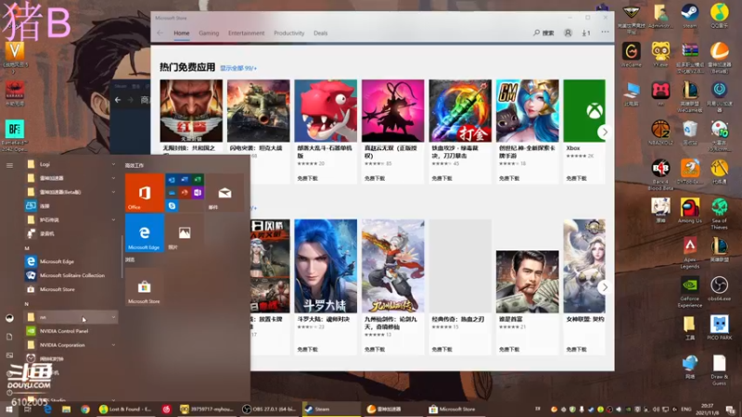The width and height of the screenshot is (742, 417).
Task: Open Documents icon in Start left rail
Action: (x=9, y=336)
